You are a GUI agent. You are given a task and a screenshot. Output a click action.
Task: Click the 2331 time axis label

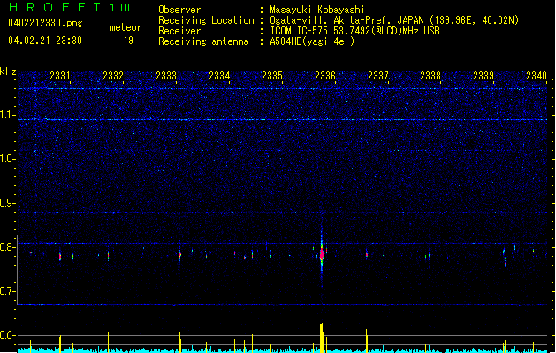tap(60, 76)
